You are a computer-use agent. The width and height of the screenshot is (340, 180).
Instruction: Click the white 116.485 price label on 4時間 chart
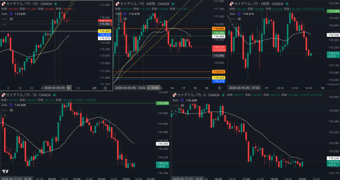[218, 37]
